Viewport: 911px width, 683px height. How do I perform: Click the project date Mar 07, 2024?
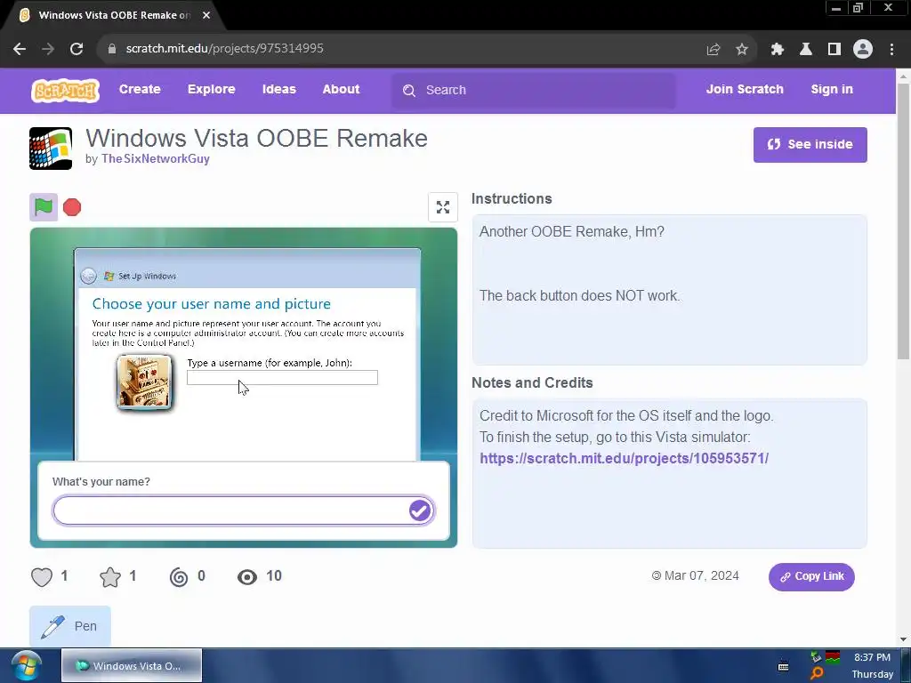click(x=701, y=576)
